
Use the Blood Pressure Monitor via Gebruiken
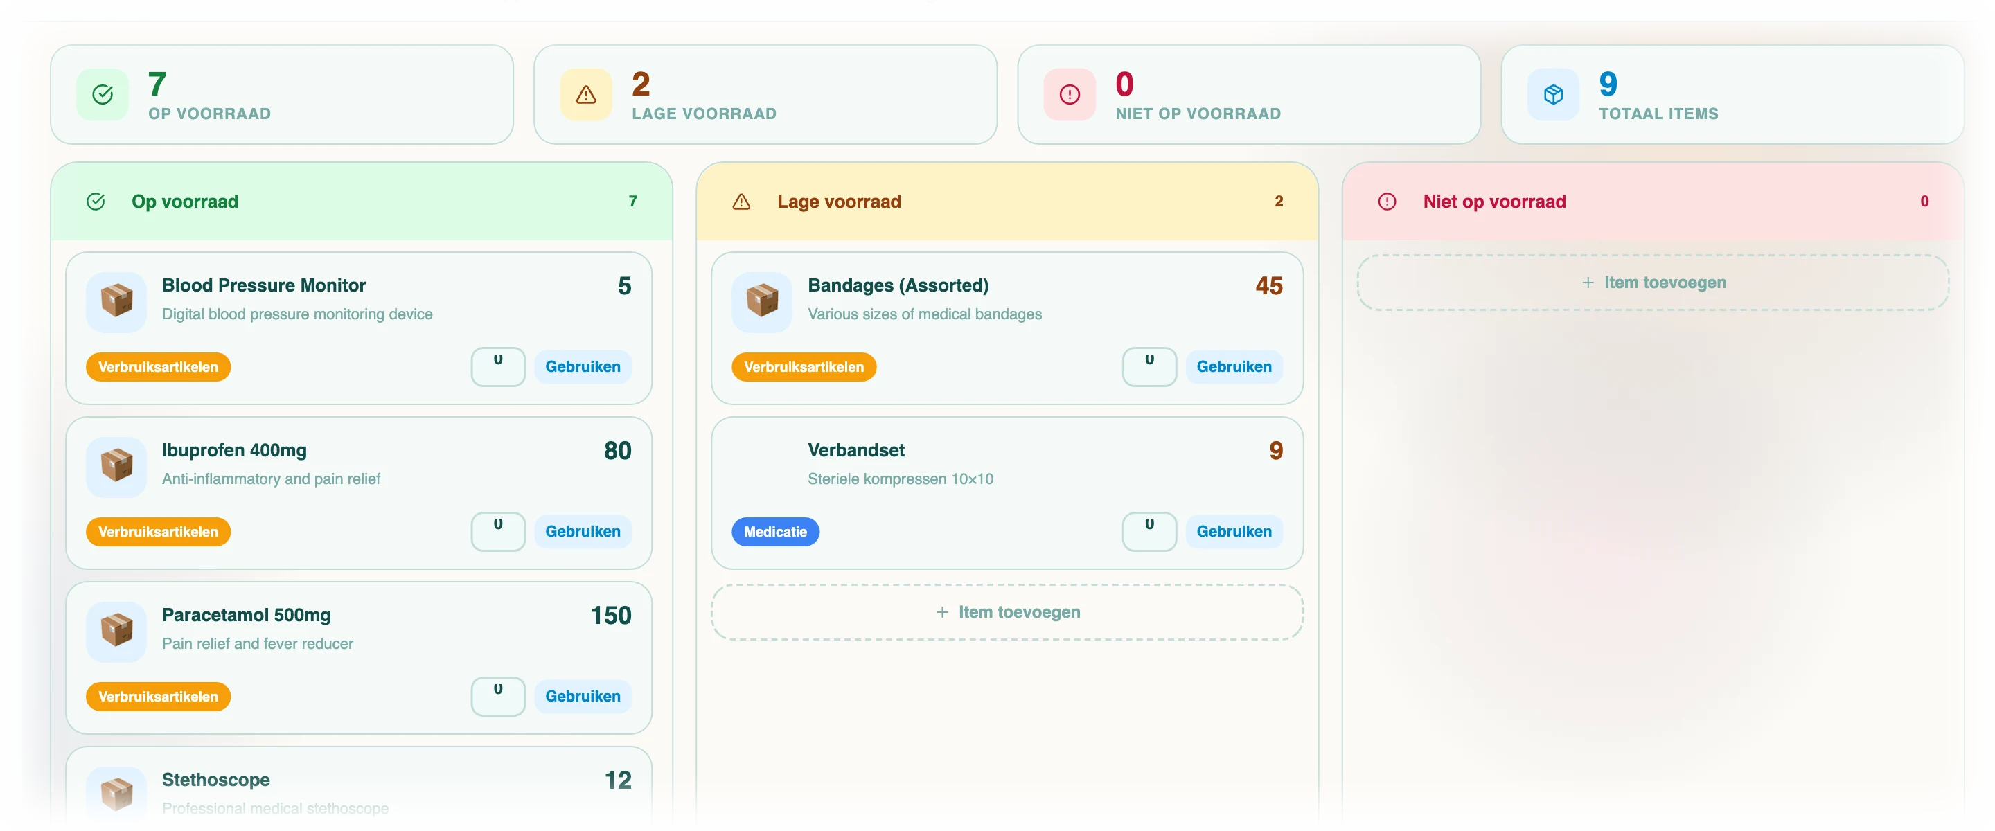click(583, 366)
